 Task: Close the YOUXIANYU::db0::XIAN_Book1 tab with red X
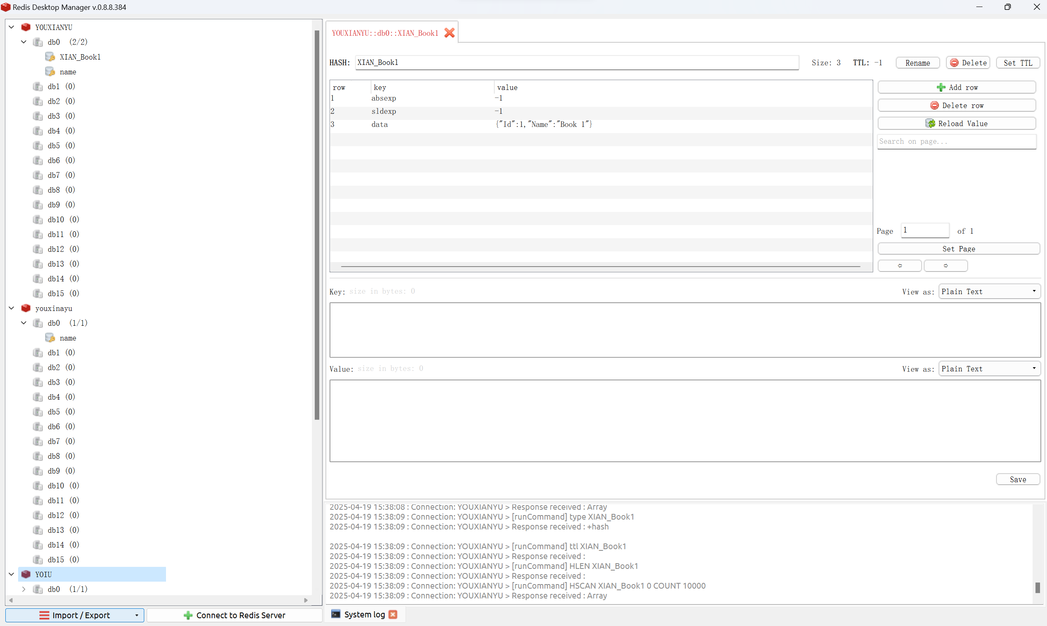[450, 32]
